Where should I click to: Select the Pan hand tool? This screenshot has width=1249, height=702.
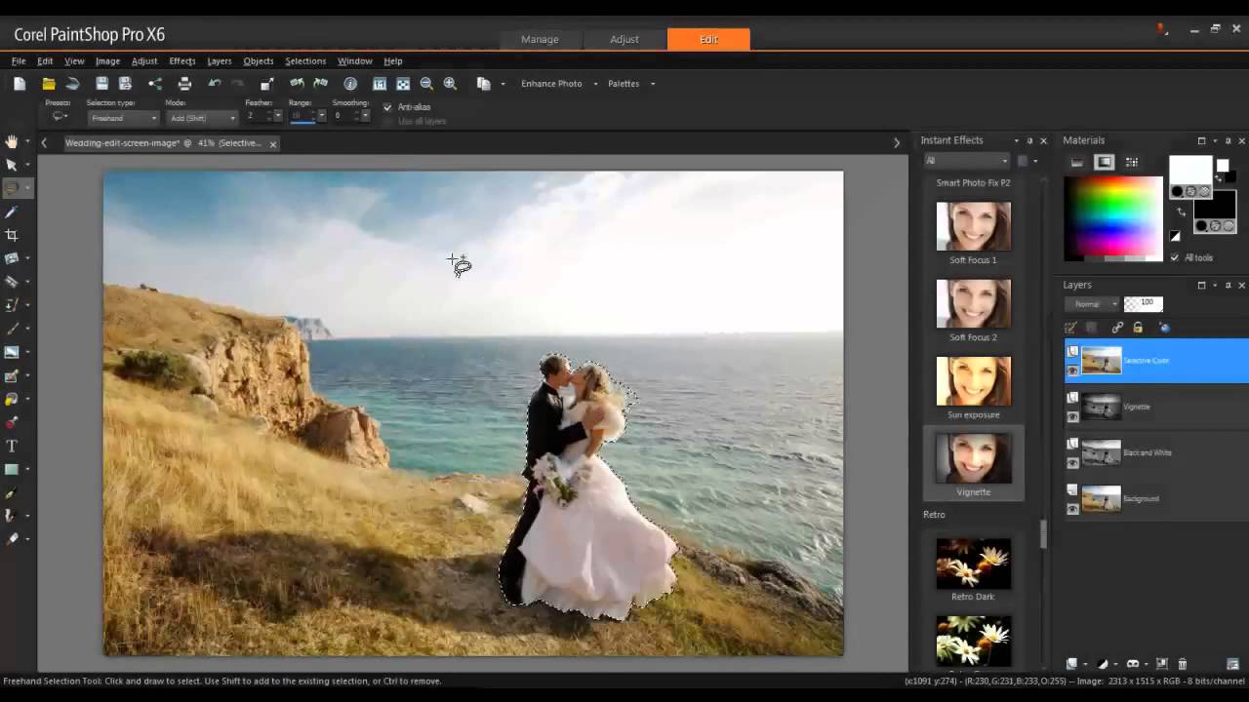[12, 141]
